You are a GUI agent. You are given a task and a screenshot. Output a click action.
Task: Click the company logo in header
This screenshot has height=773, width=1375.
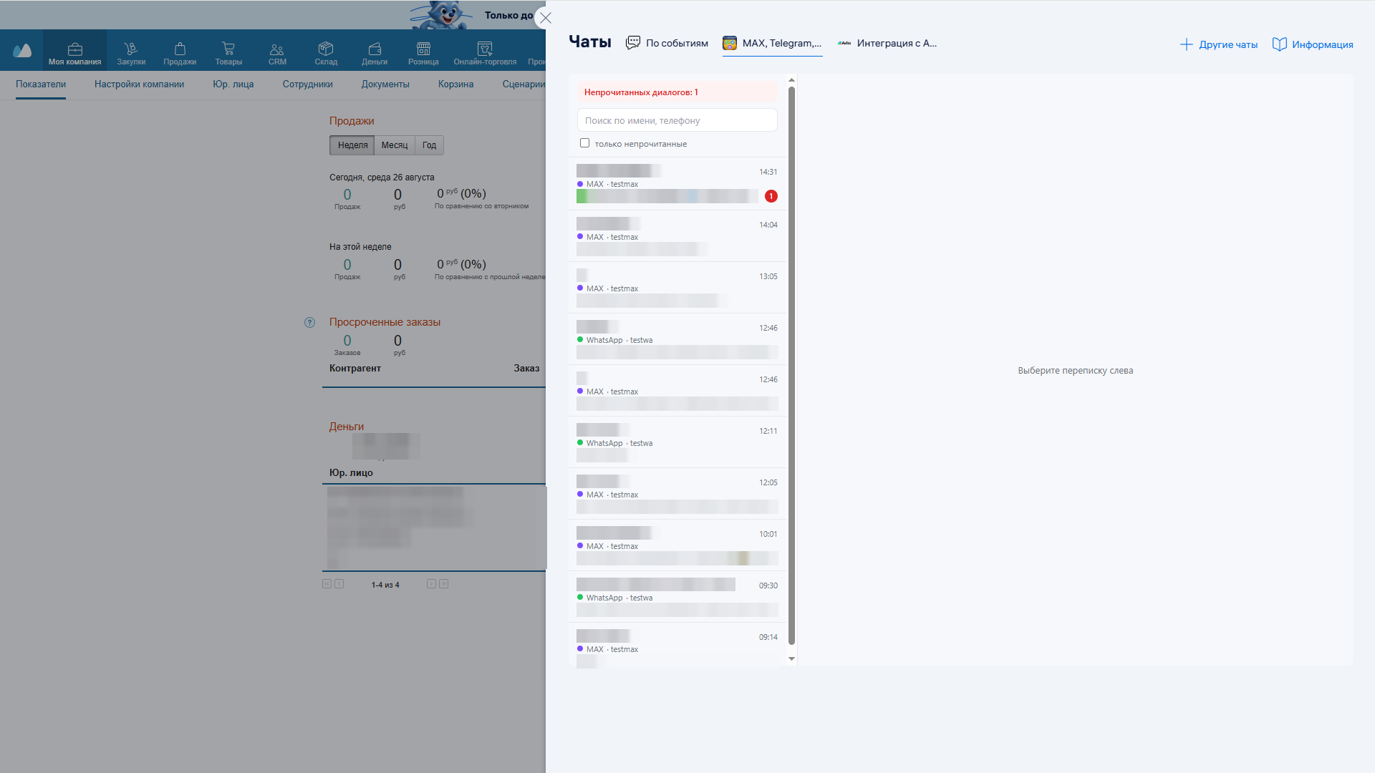point(22,50)
